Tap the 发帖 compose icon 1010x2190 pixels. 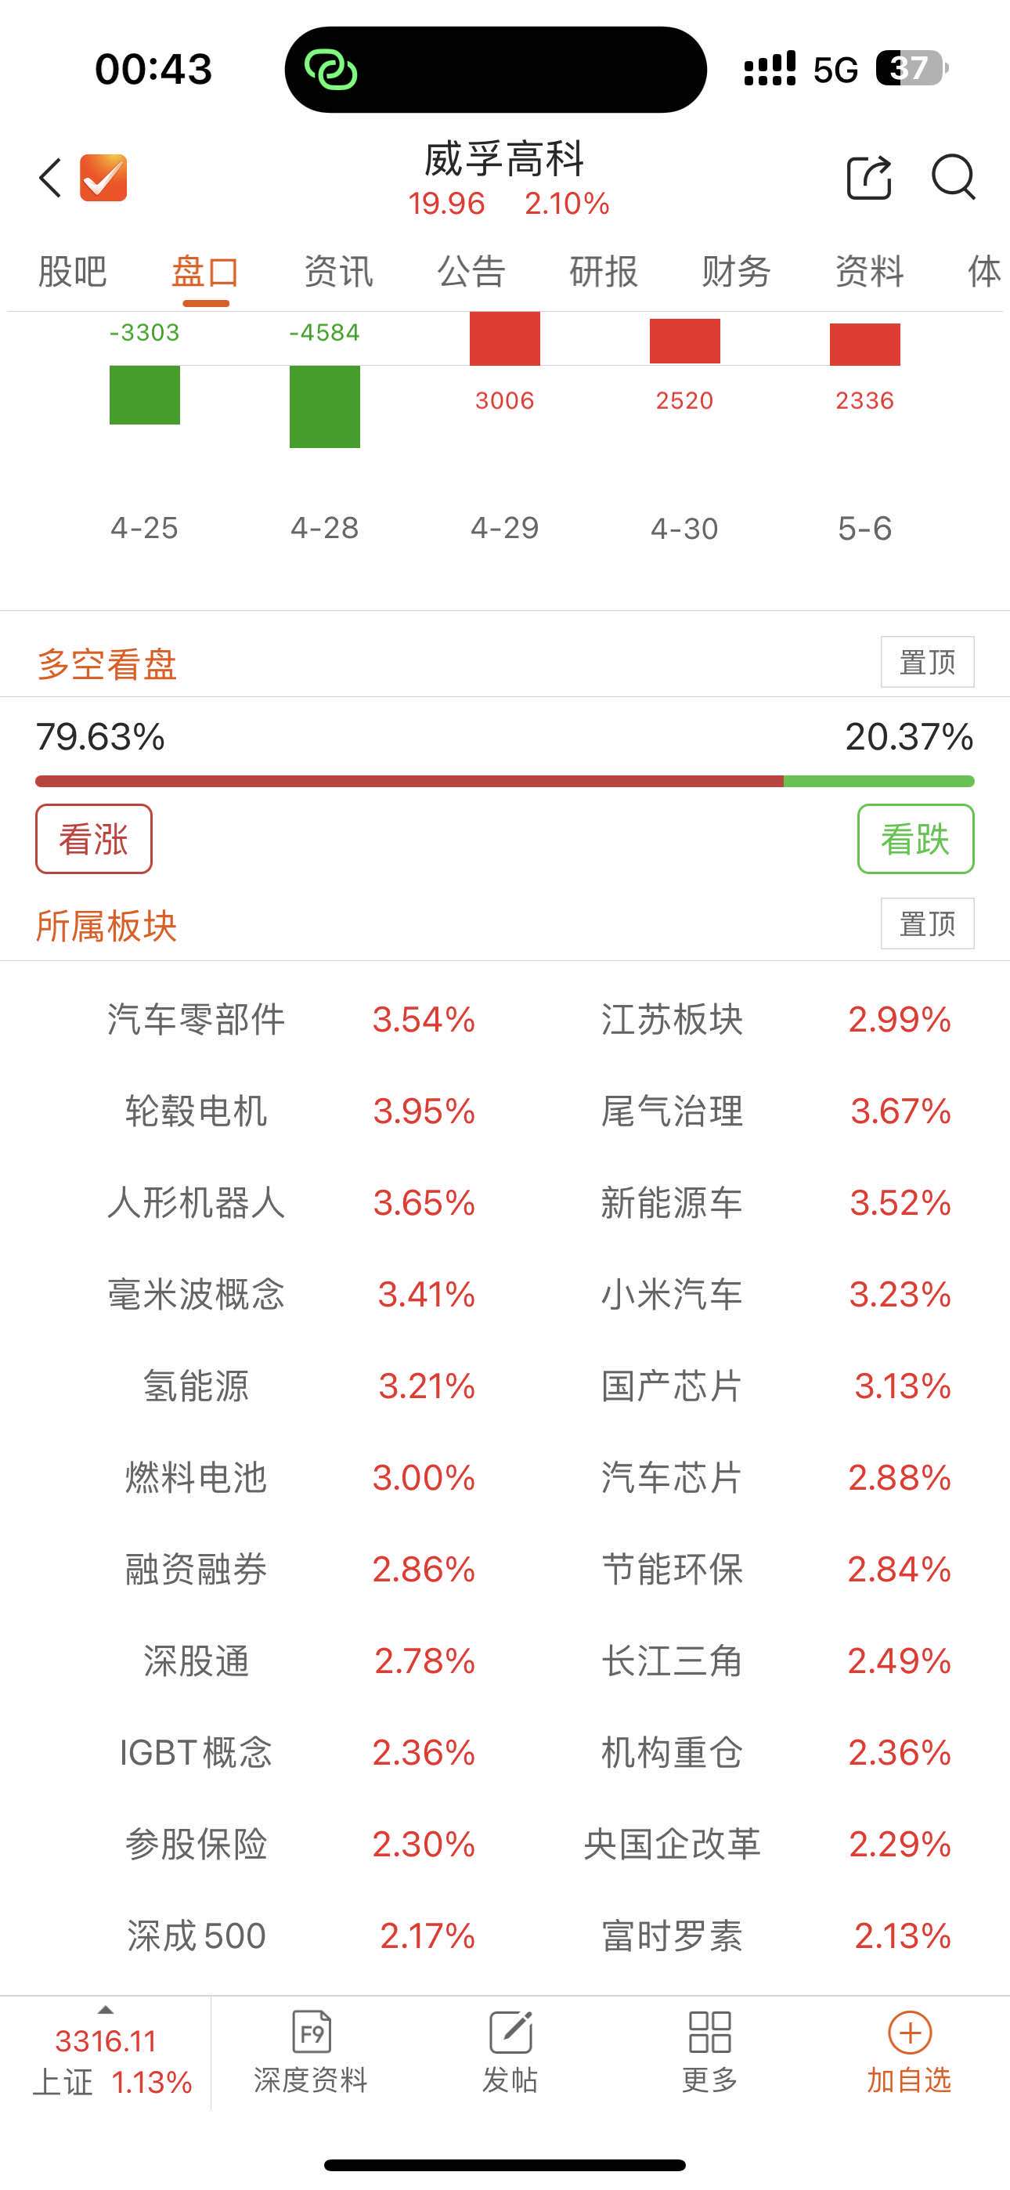tap(510, 2051)
